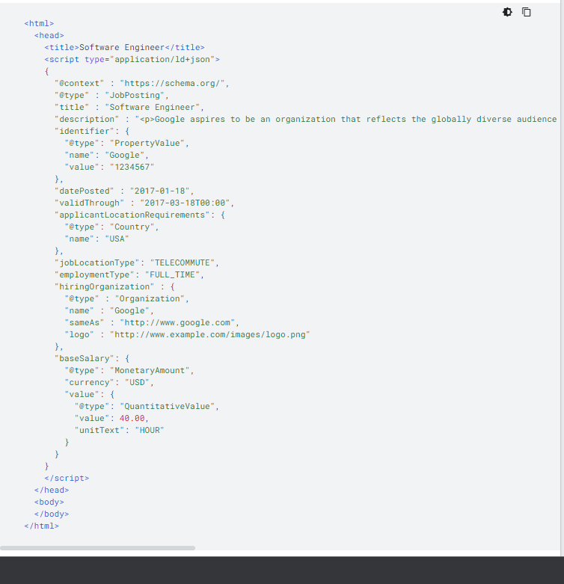Click the "jobLocationType" key
Viewport: 564px width, 584px height.
pos(96,263)
